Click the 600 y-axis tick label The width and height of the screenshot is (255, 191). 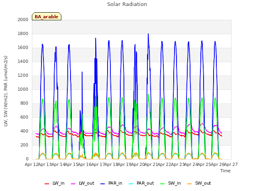24,117
